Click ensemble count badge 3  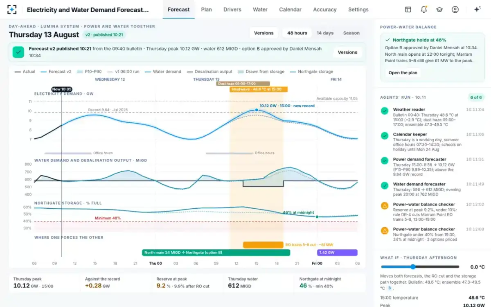(x=390, y=288)
